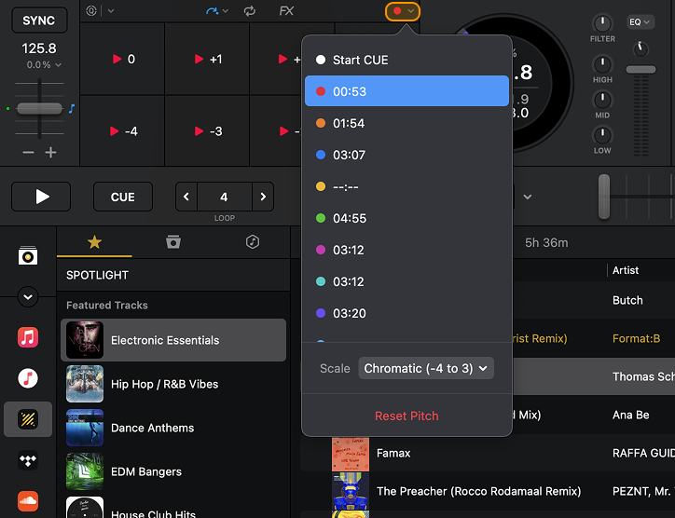675x518 pixels.
Task: Open the Apple Music library source
Action: click(28, 337)
